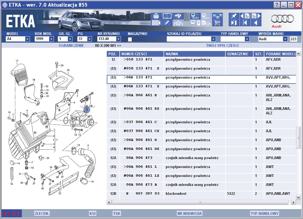Click the OGRANICZENIE label

pos(71,45)
